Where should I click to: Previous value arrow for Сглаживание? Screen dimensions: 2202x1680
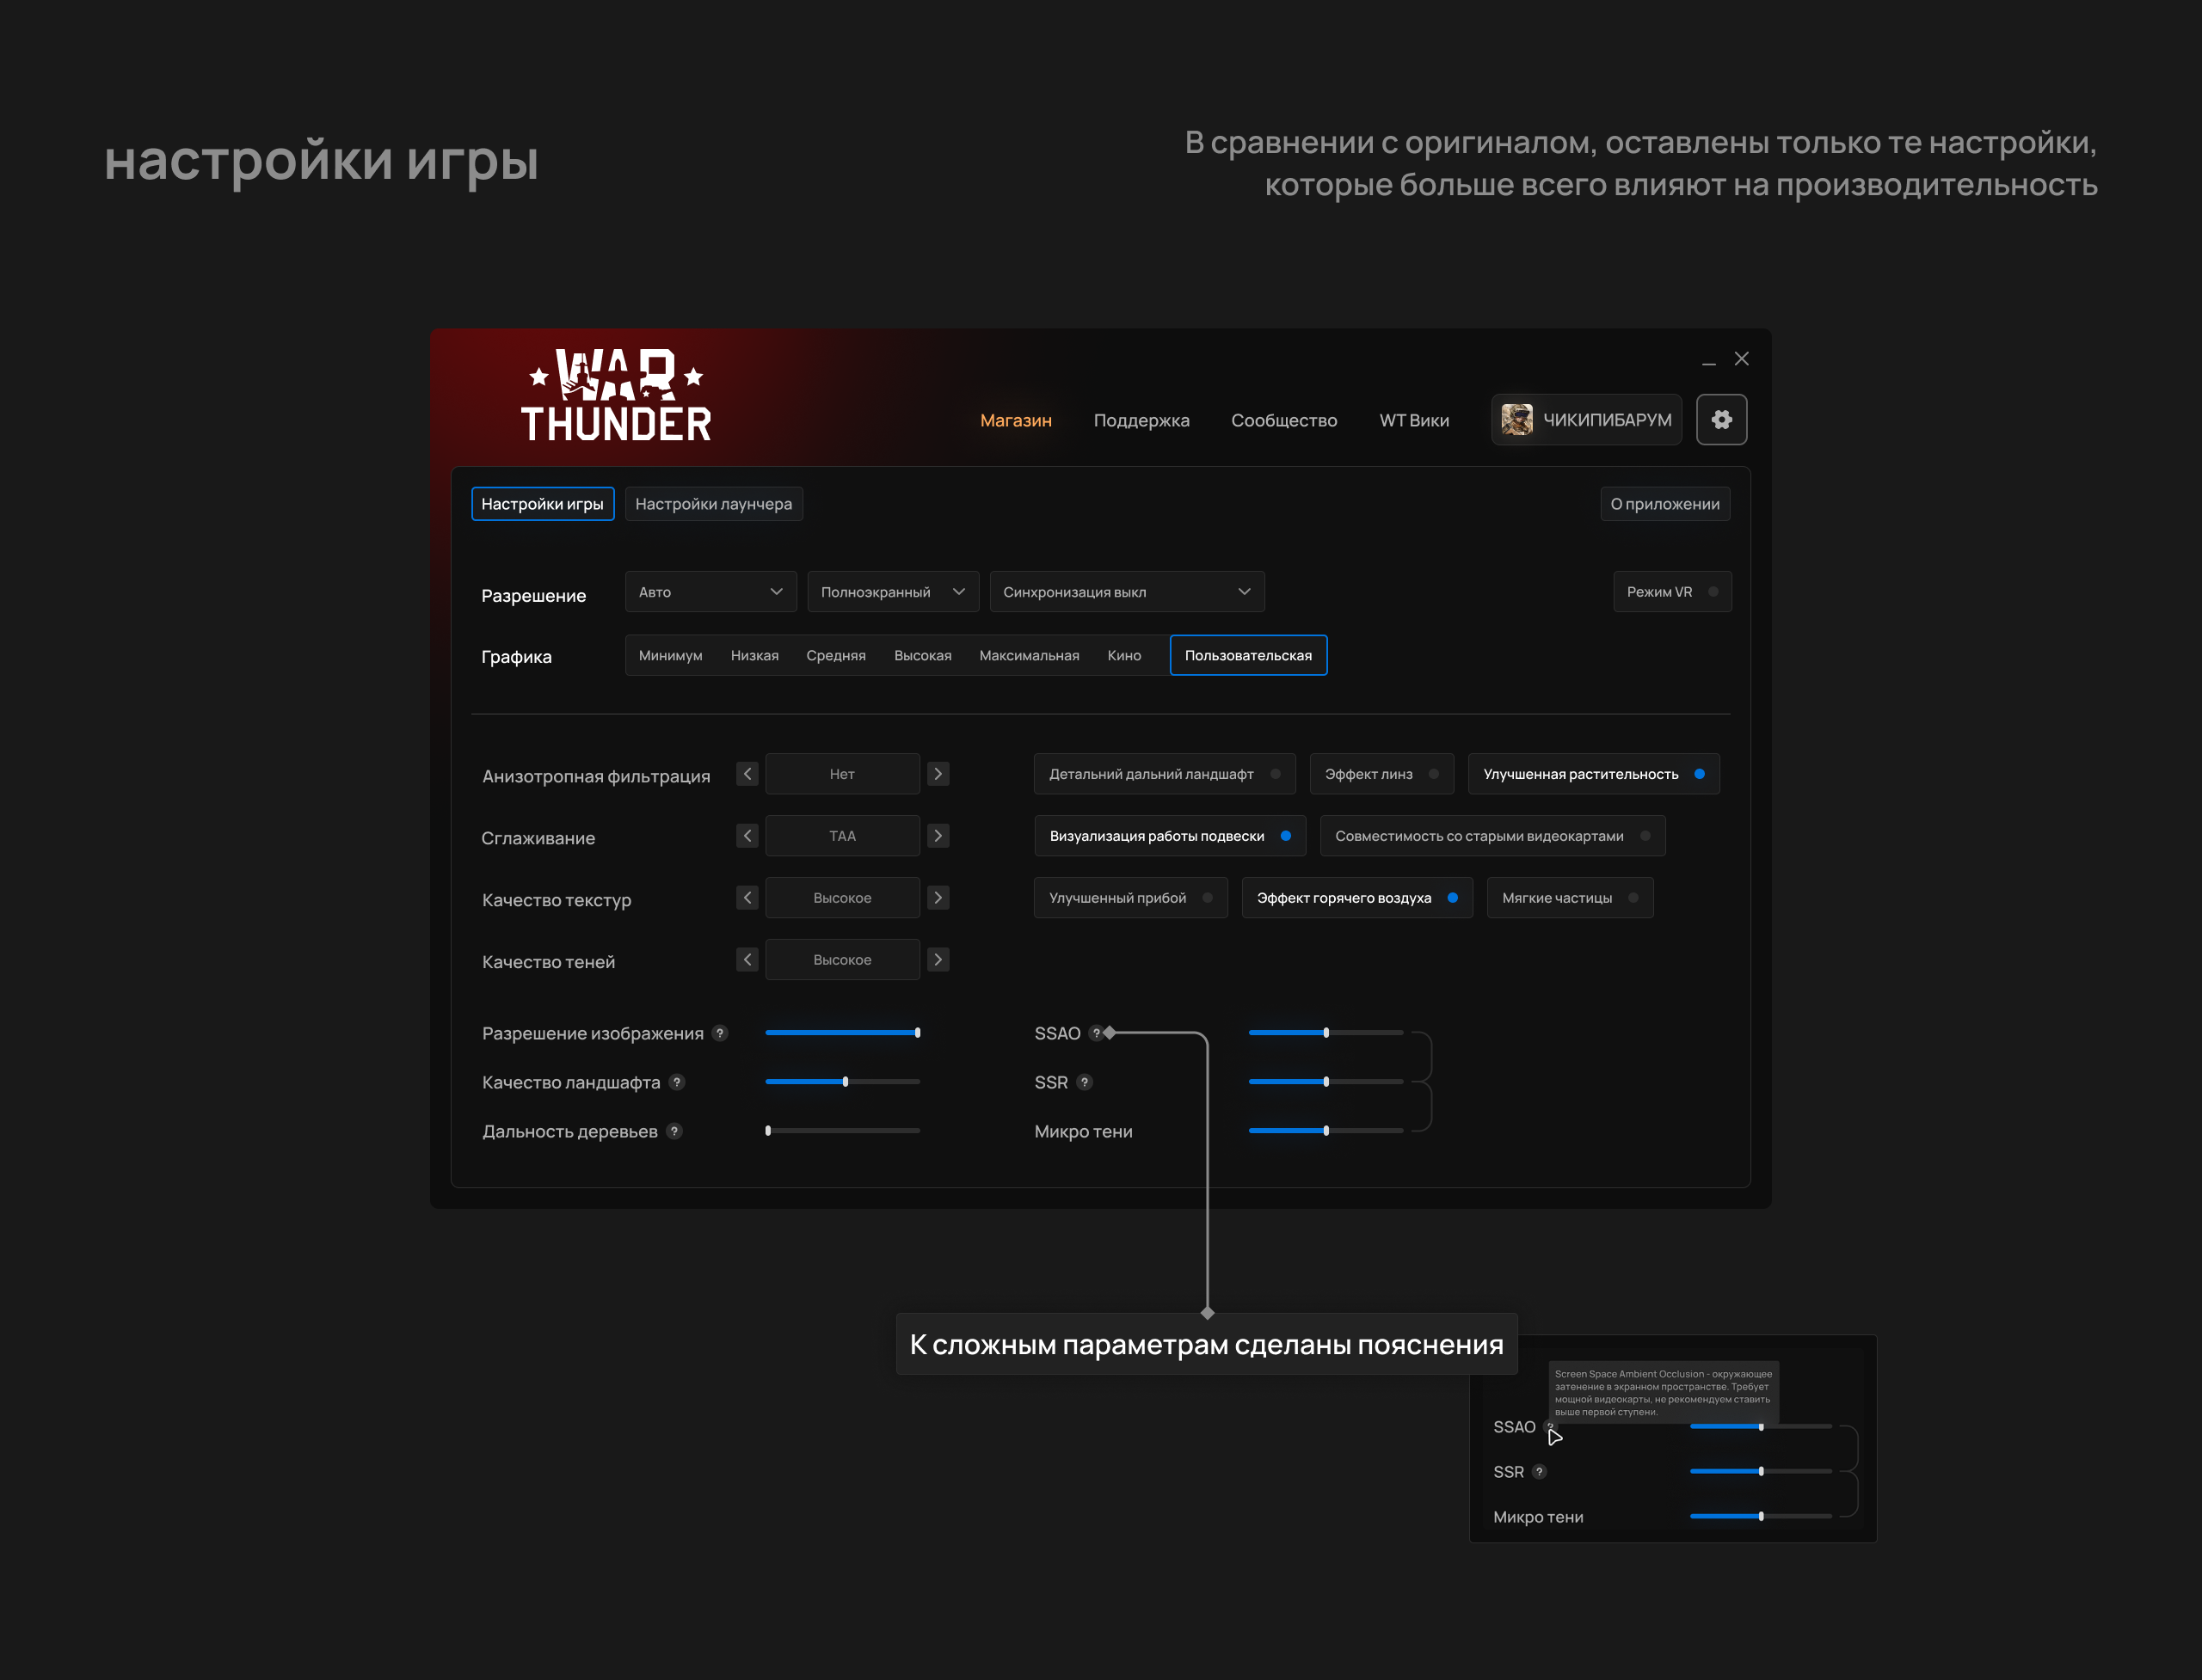pyautogui.click(x=747, y=836)
